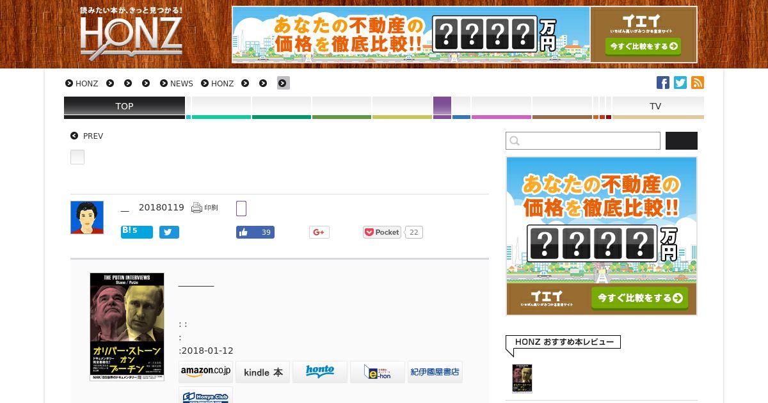Click the PREV arrow icon
This screenshot has width=768, height=403.
74,136
